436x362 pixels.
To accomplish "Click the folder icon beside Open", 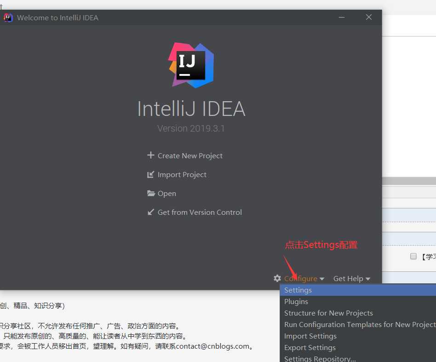I will tap(151, 193).
